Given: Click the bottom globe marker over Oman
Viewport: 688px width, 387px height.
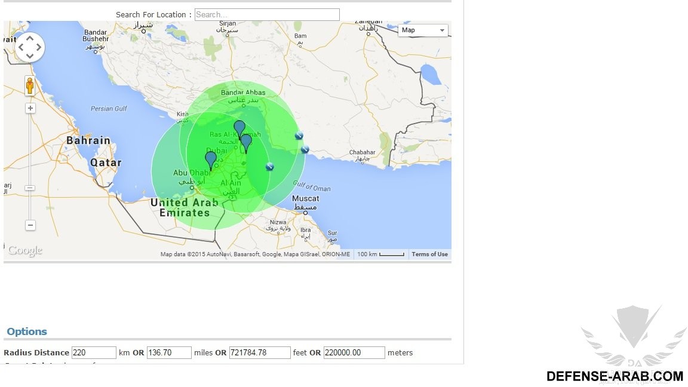Looking at the screenshot, I should 270,167.
